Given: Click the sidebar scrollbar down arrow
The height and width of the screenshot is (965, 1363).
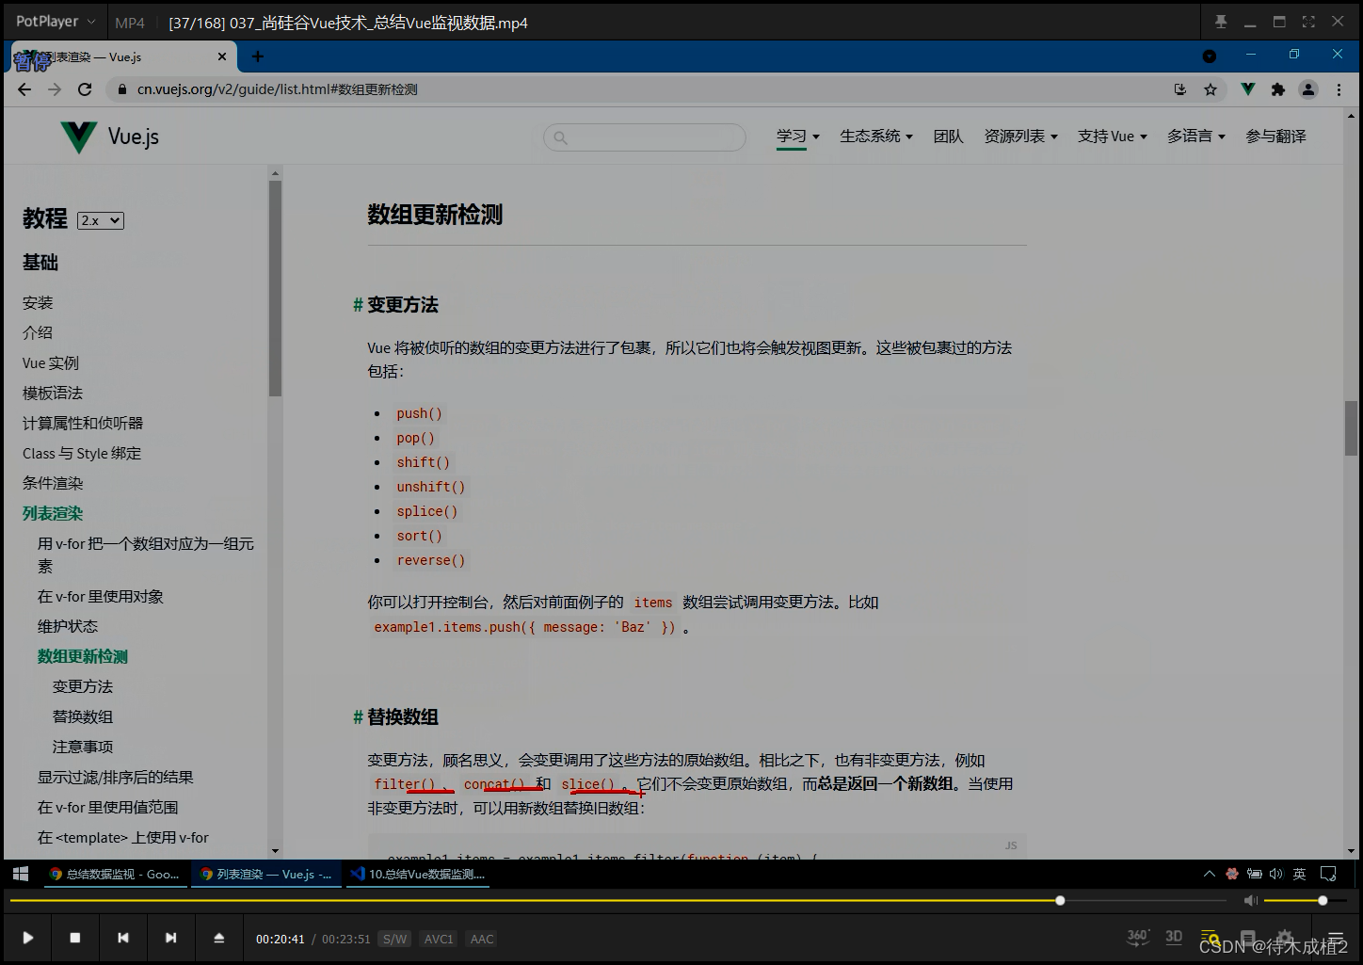Looking at the screenshot, I should click(275, 851).
